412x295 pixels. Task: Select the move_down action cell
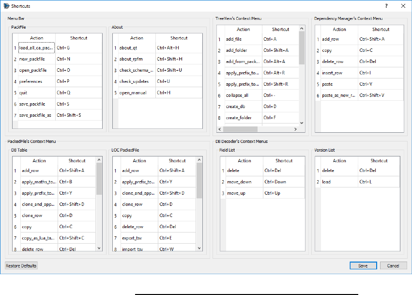tap(244, 182)
